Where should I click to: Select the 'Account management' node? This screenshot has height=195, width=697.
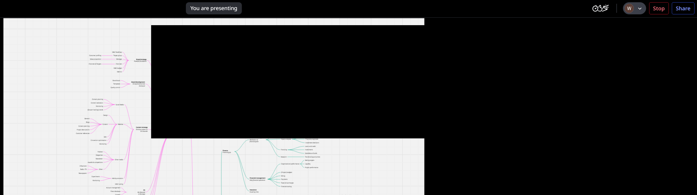(x=113, y=188)
